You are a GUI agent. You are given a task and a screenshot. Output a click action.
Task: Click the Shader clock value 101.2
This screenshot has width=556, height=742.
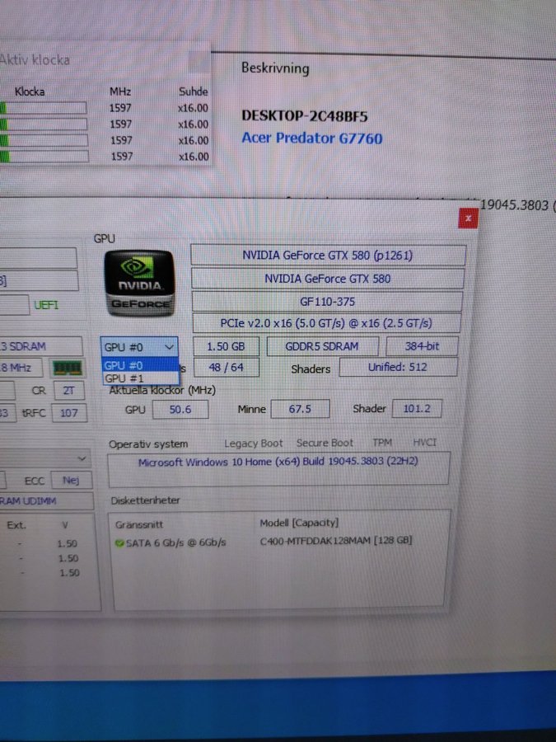click(417, 408)
